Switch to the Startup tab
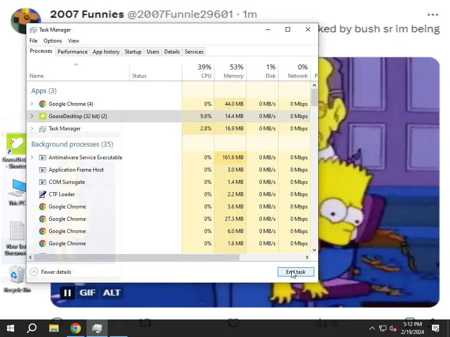Image resolution: width=450 pixels, height=337 pixels. (133, 52)
